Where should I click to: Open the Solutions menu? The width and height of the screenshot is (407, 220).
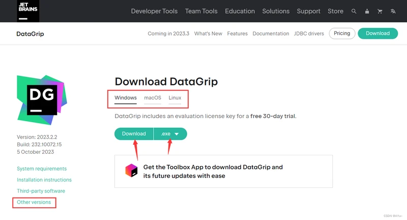click(276, 11)
